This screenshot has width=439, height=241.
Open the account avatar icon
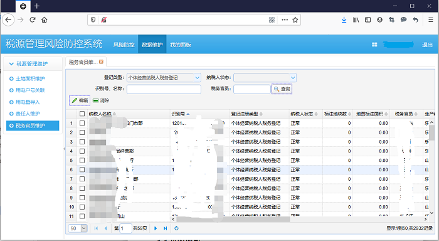pos(379,20)
